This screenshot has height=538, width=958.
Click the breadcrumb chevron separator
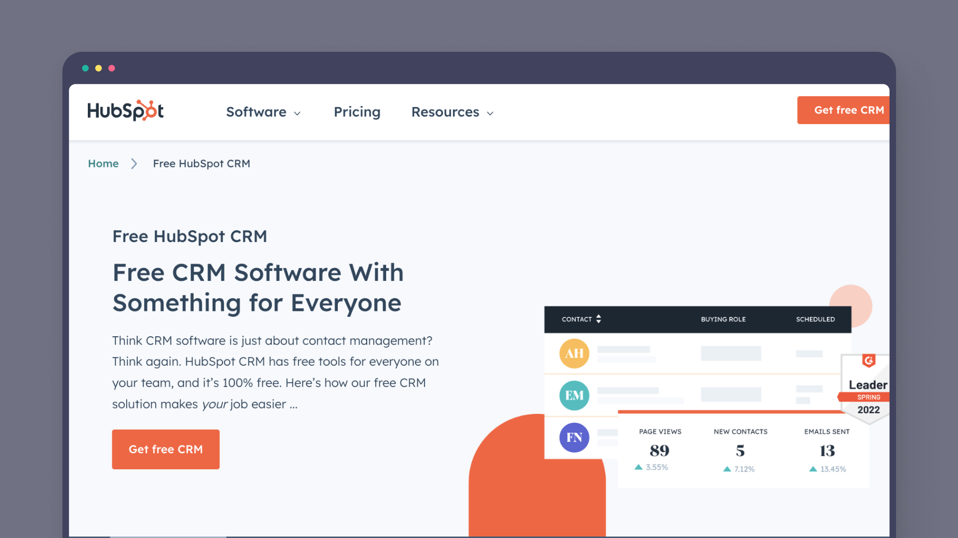134,164
